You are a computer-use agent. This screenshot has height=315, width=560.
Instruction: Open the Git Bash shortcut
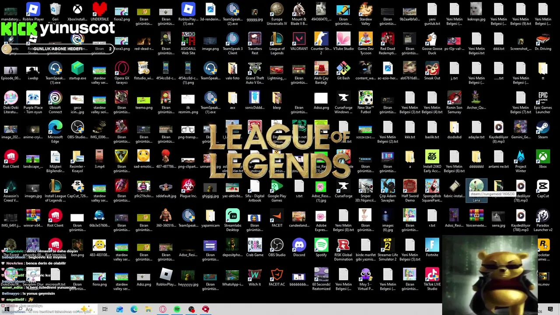tap(343, 71)
